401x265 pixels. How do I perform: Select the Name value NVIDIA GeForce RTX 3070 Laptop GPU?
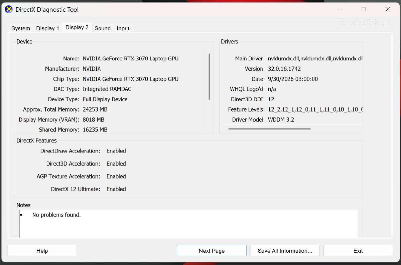coord(131,58)
